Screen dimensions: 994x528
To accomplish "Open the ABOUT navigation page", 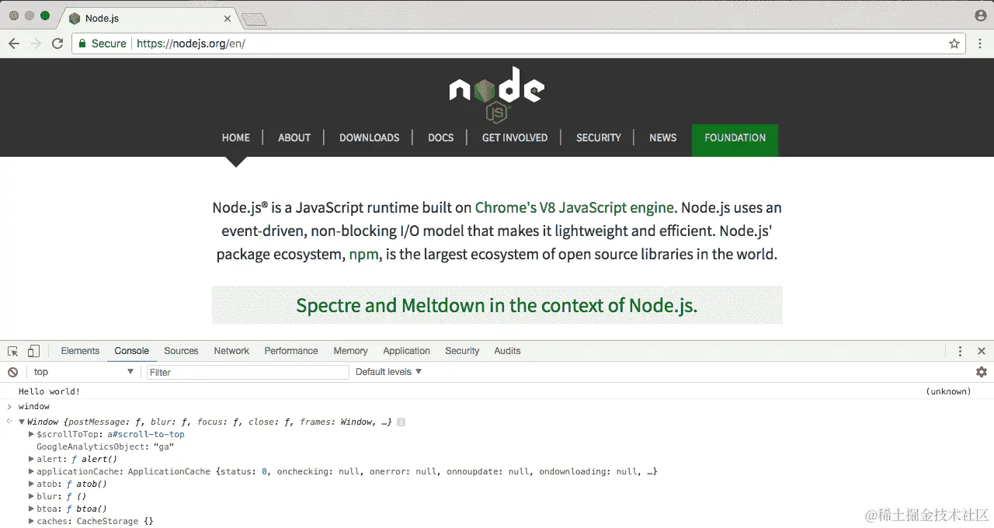I will 294,137.
